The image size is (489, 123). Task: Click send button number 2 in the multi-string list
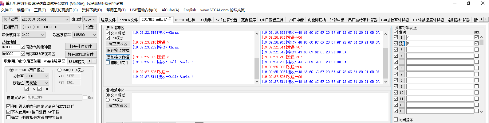point(401,44)
